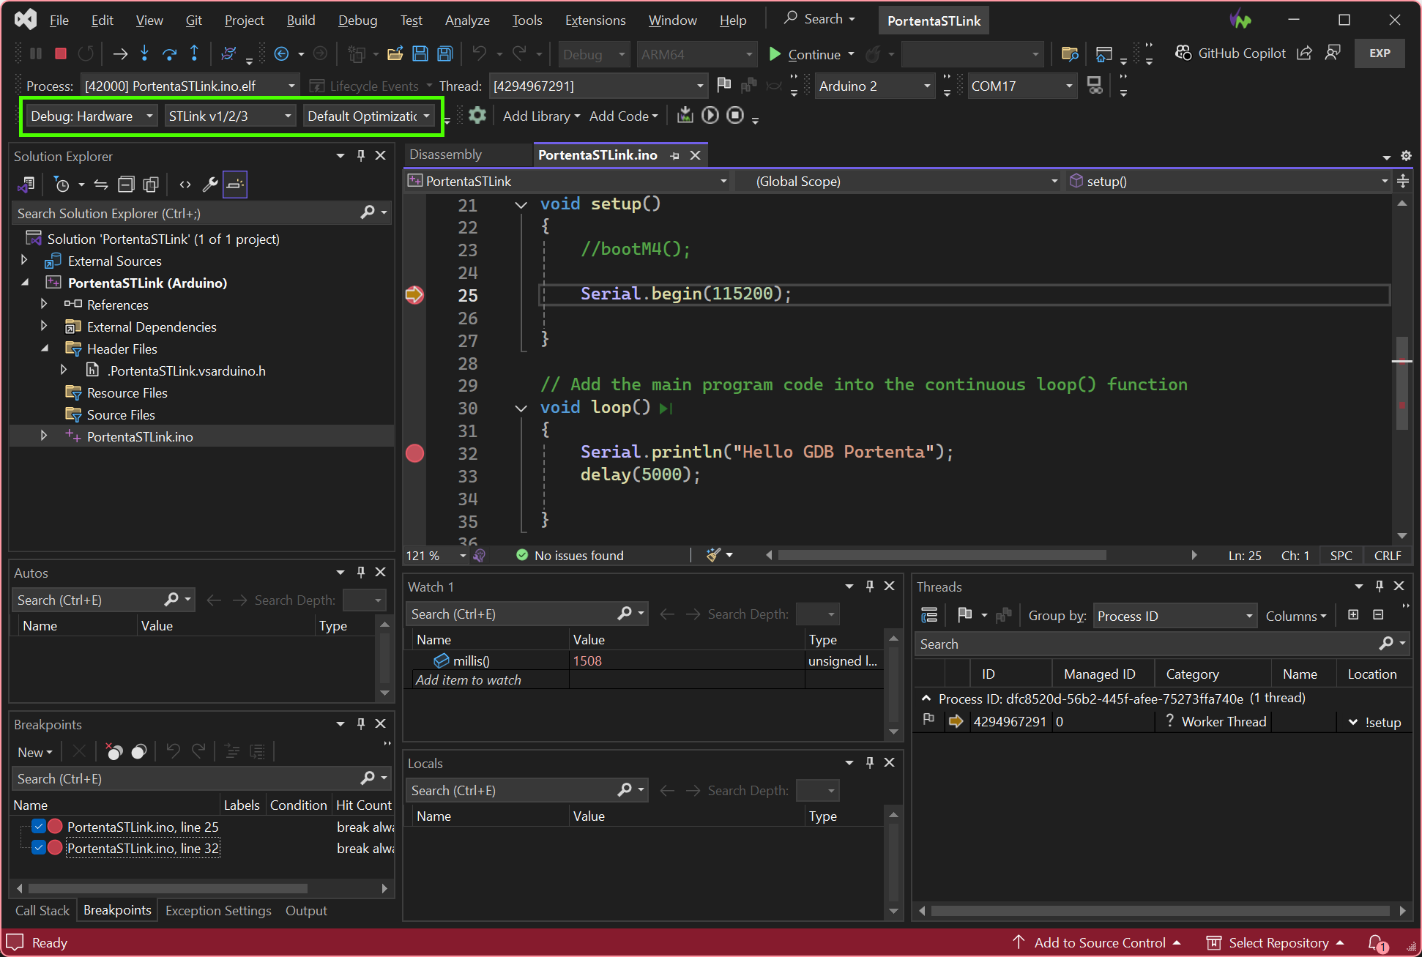Click the New breakpoint button
The width and height of the screenshot is (1422, 957).
(x=34, y=751)
